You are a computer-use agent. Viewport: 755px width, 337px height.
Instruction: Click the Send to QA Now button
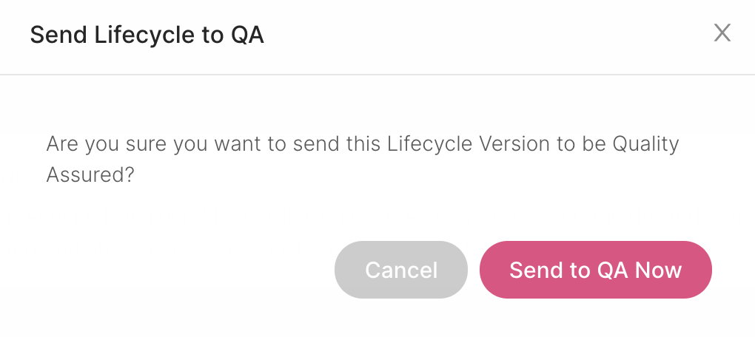pyautogui.click(x=595, y=270)
